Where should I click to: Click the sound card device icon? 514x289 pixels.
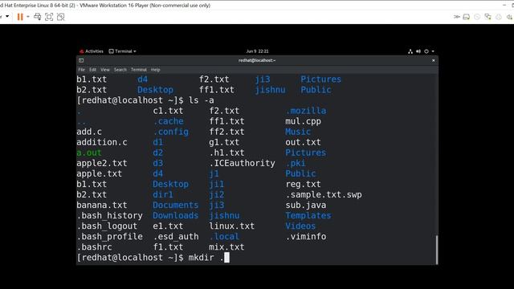(x=510, y=17)
